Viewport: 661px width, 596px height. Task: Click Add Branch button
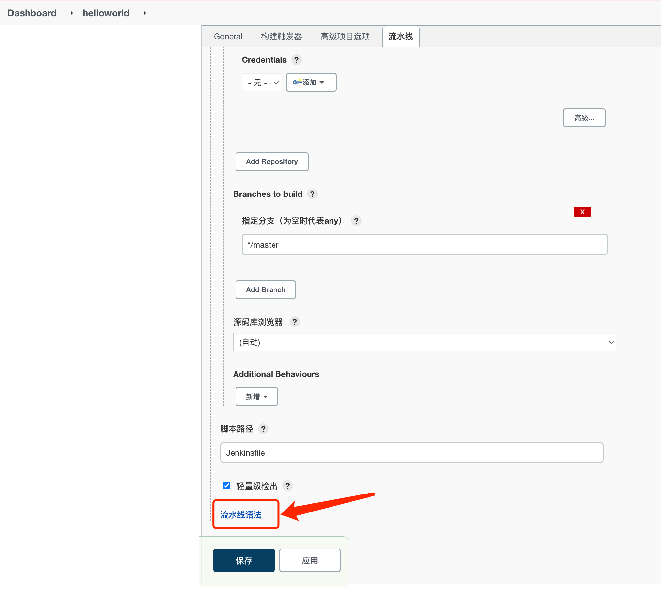pos(266,290)
